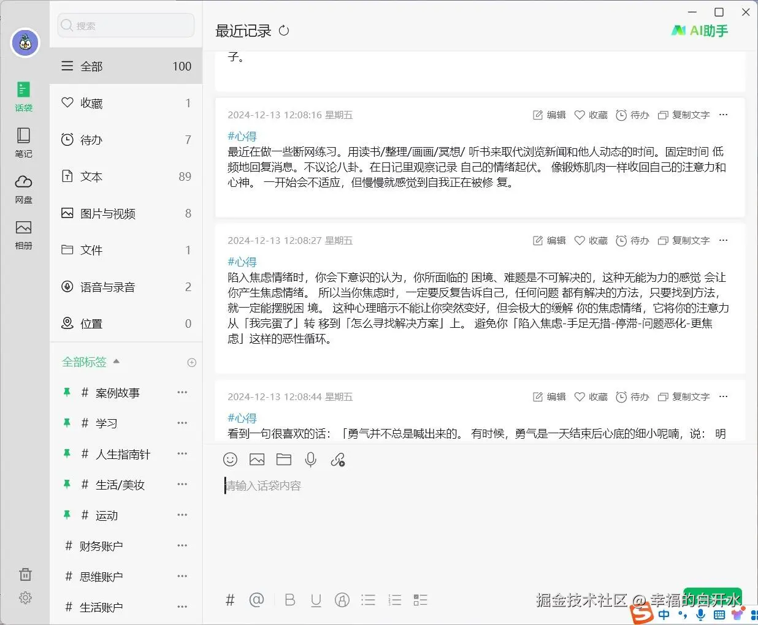758x625 pixels.
Task: Open more options for 生活/美妆 tag
Action: [x=182, y=484]
